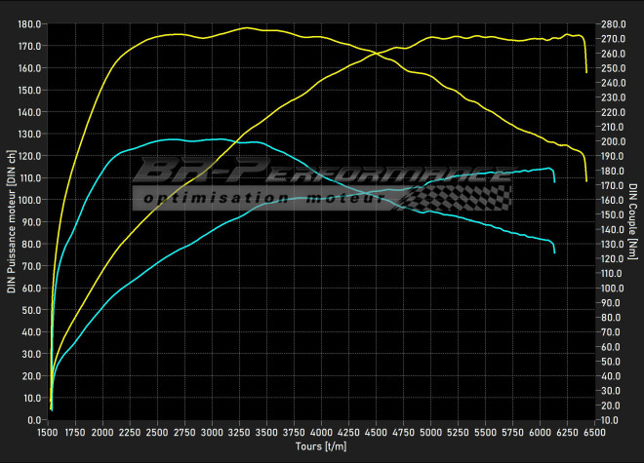Select the "Tours [t/m]" x-axis title
644x463 pixels.
(321, 445)
